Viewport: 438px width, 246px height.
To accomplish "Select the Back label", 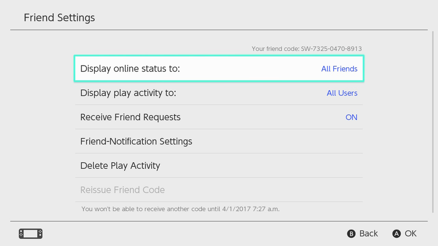I will click(x=368, y=233).
